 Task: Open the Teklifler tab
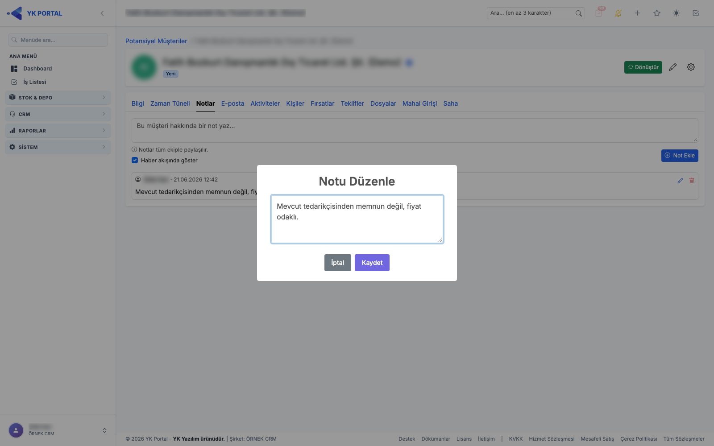tap(352, 103)
